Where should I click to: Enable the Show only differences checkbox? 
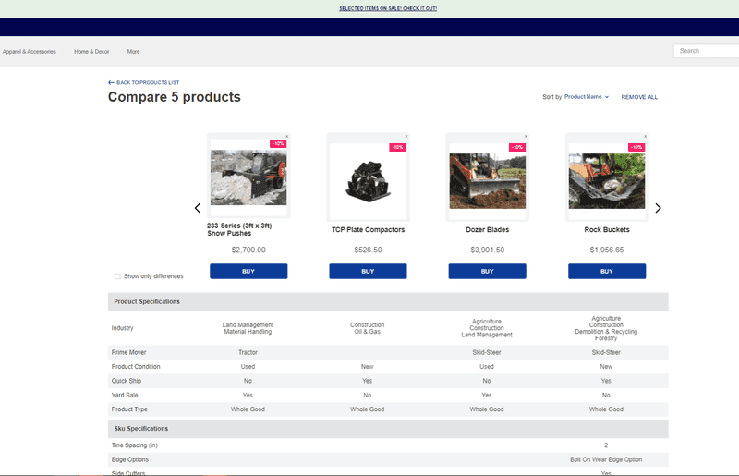pyautogui.click(x=117, y=276)
